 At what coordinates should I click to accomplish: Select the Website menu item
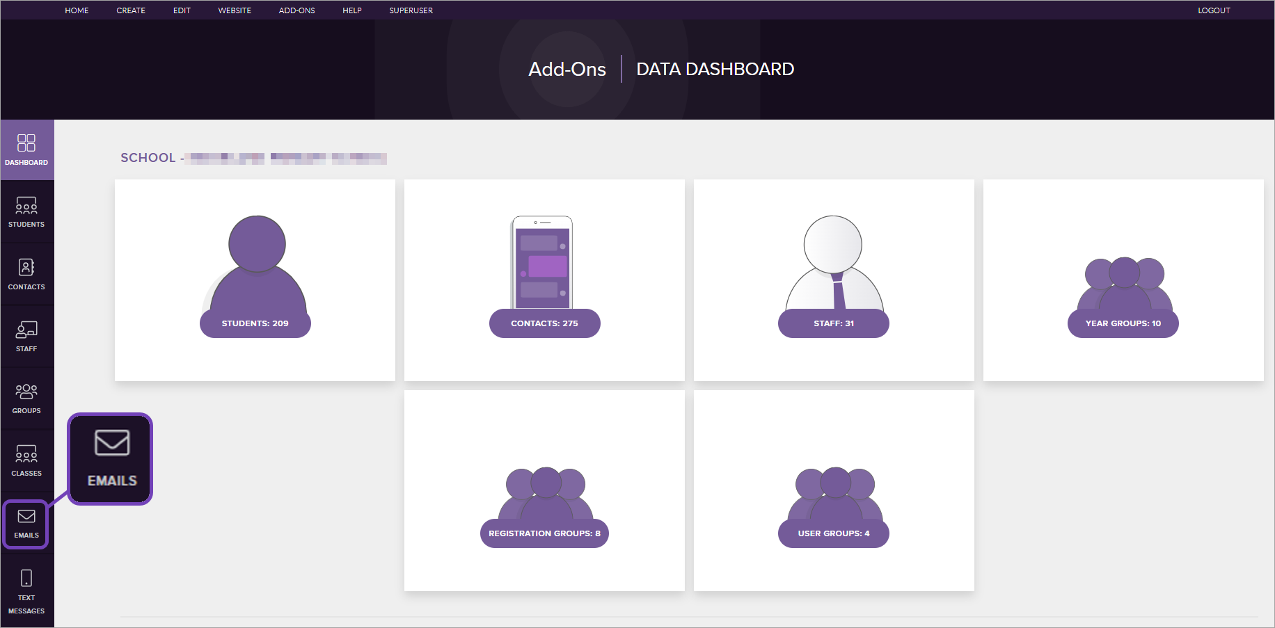(x=235, y=10)
